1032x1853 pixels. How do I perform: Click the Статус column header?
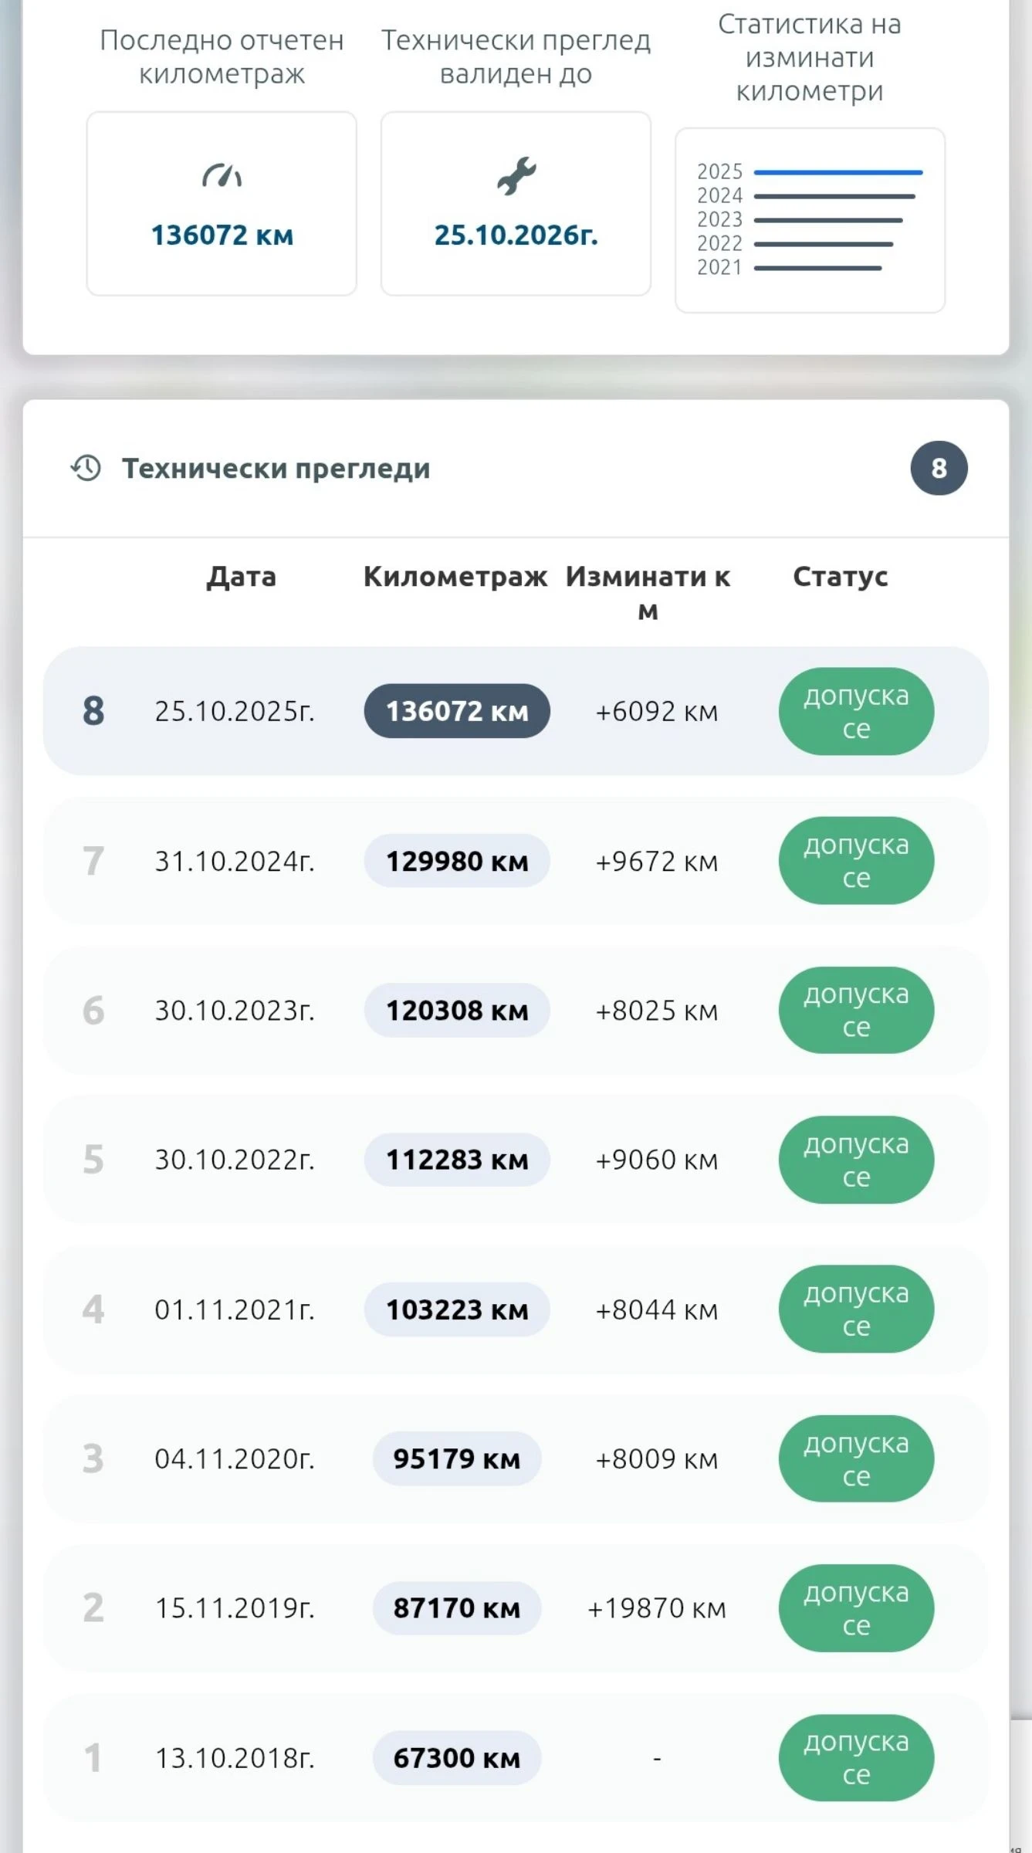840,577
